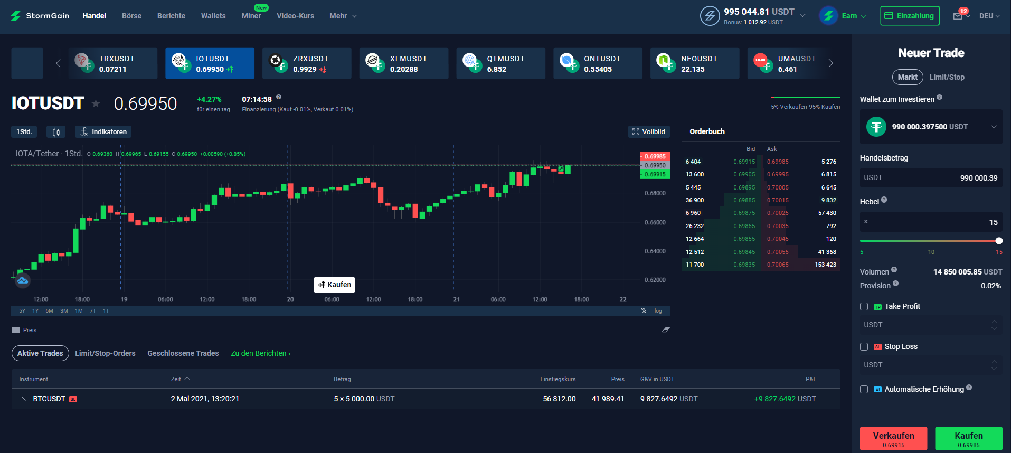
Task: Set chart range to 1Y
Action: [35, 311]
